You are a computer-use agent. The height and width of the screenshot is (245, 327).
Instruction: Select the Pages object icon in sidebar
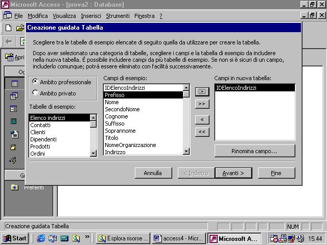point(14,134)
